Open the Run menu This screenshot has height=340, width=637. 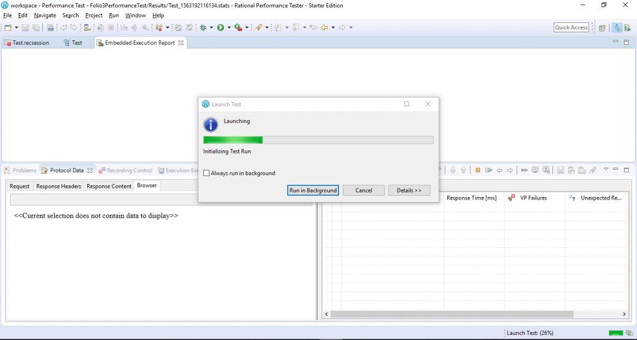coord(114,16)
